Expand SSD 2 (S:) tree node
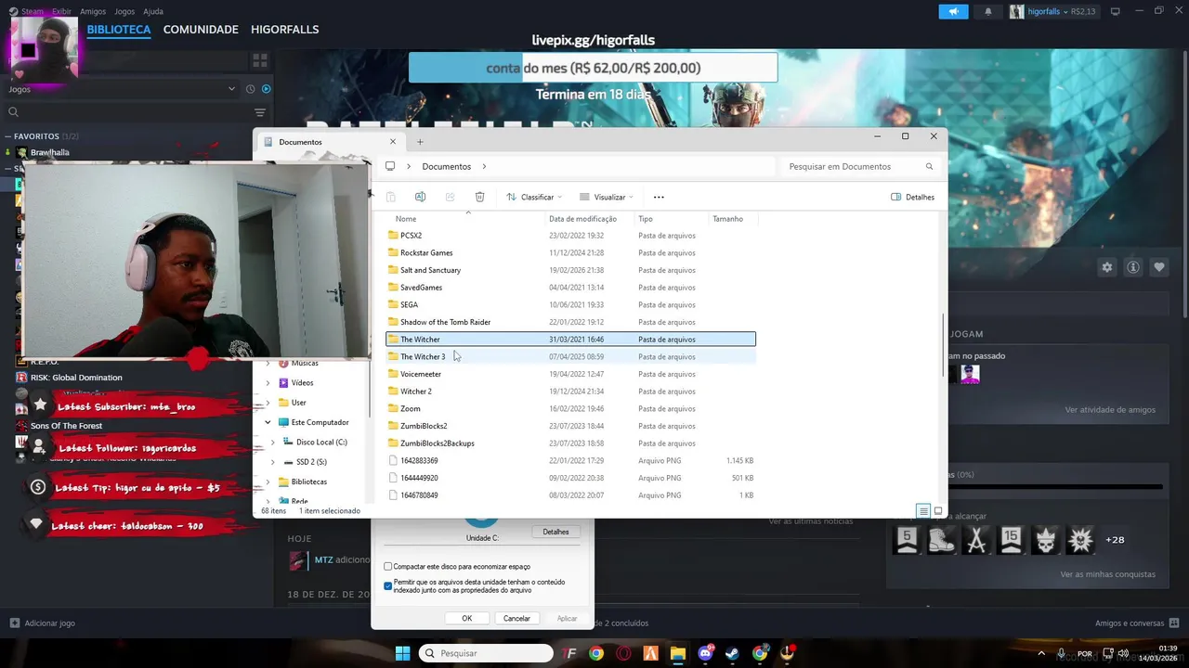Image resolution: width=1189 pixels, height=668 pixels. [x=272, y=462]
